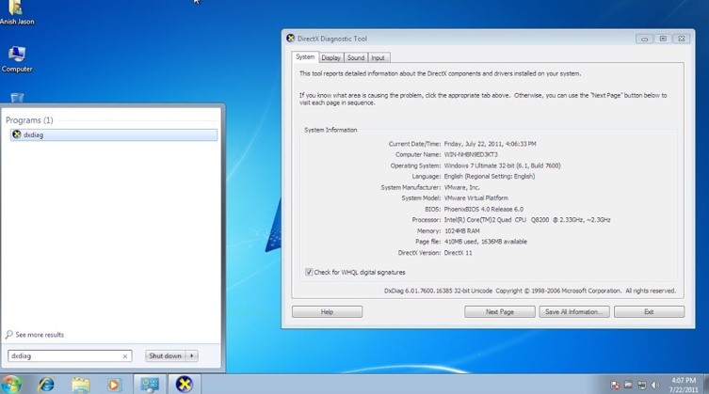
Task: Click the Shut down button
Action: [166, 356]
